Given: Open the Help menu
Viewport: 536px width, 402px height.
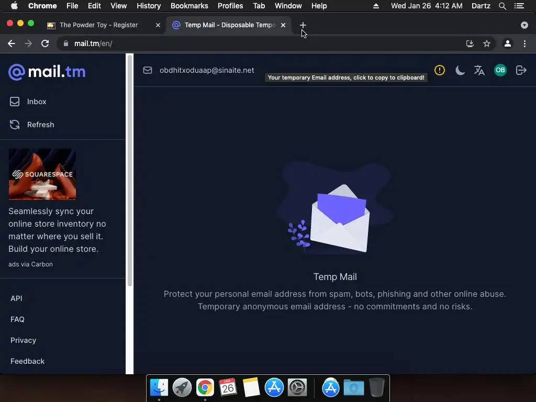Looking at the screenshot, I should (x=319, y=6).
